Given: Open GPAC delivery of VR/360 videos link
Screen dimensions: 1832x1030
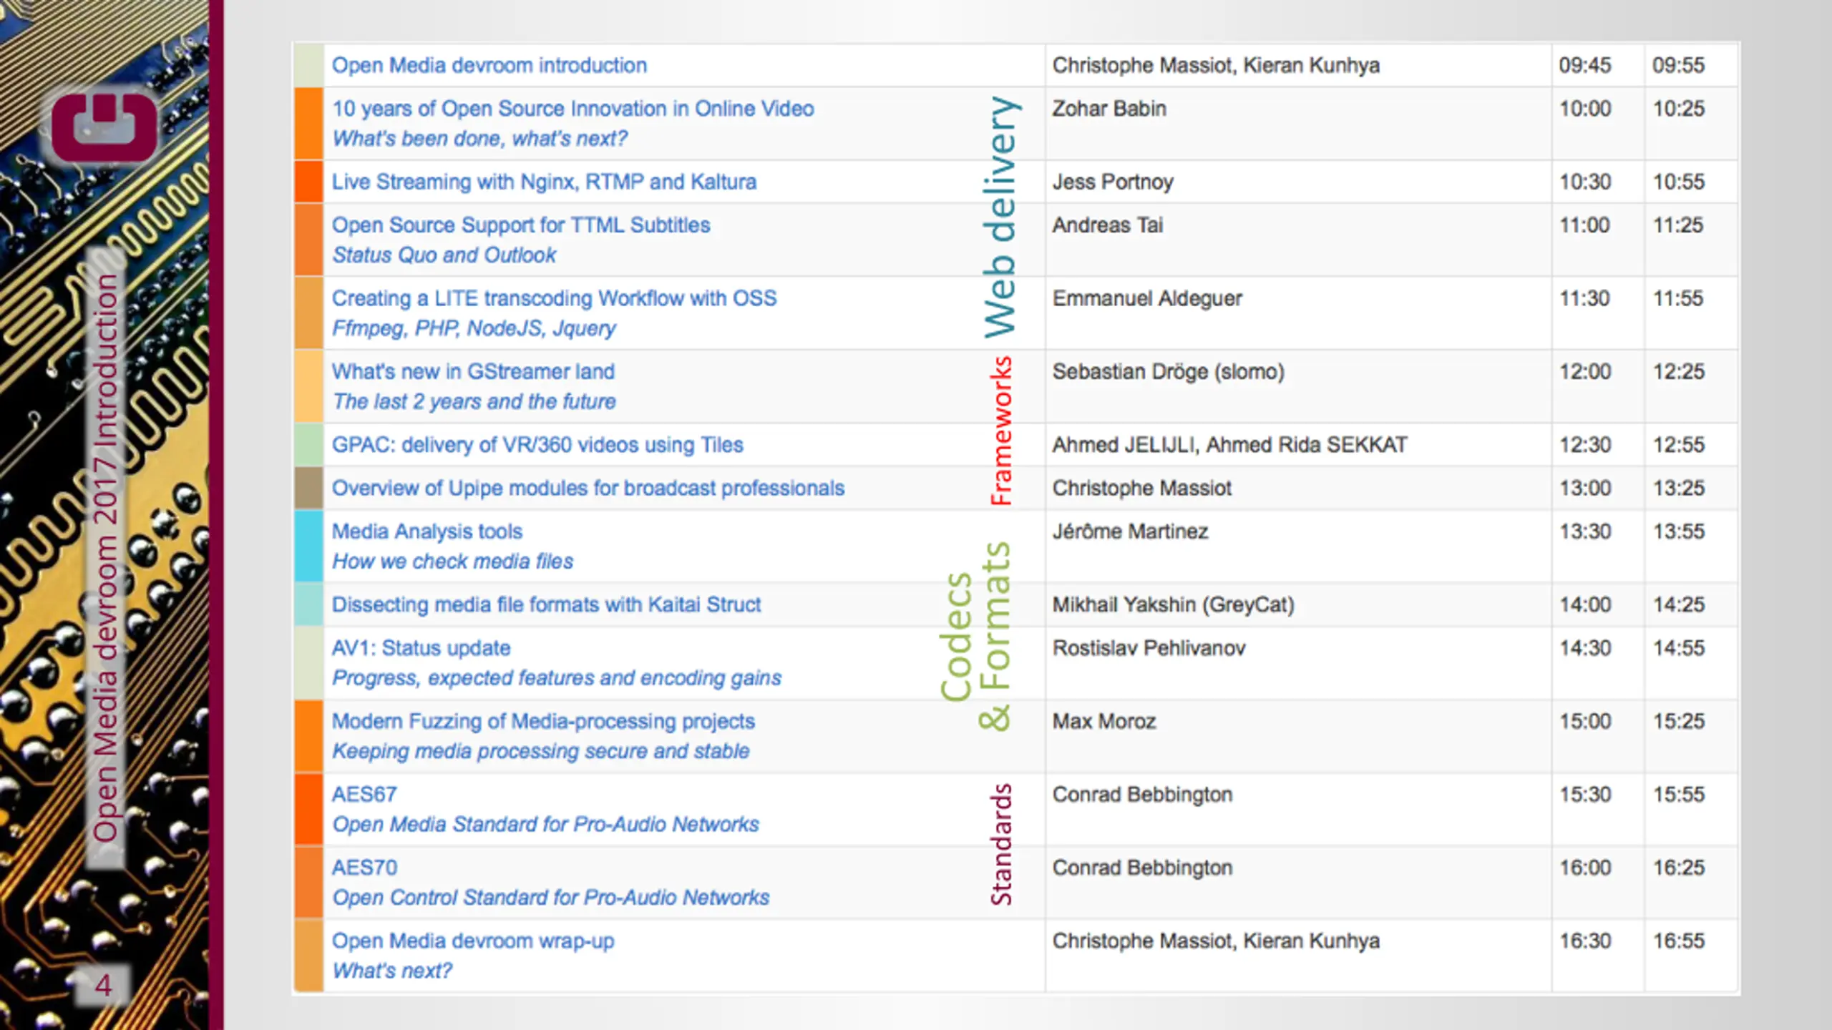Looking at the screenshot, I should (537, 445).
